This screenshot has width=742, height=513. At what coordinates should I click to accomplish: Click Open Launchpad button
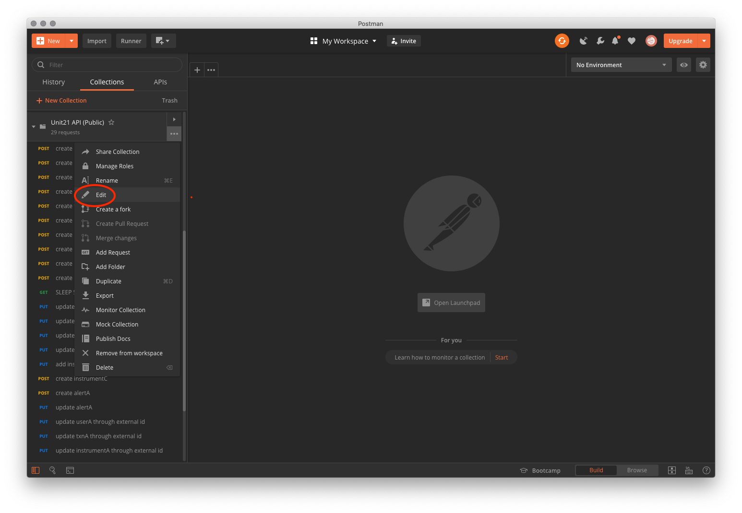coord(451,303)
